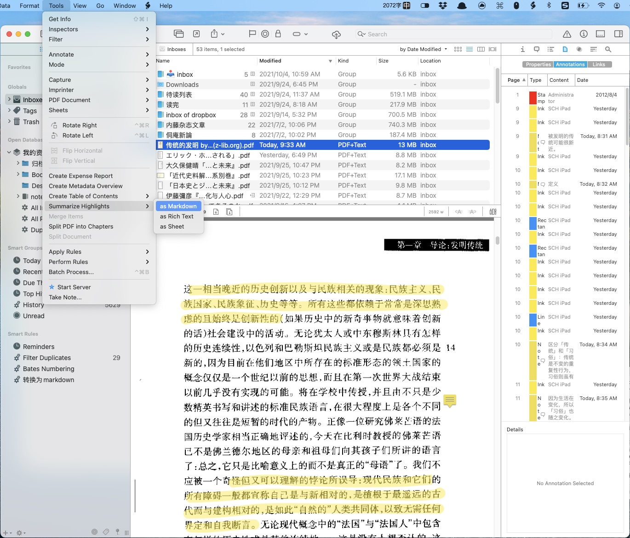Screen dimensions: 630x538
Task: Open the table of contents inspector icon
Action: click(550, 49)
